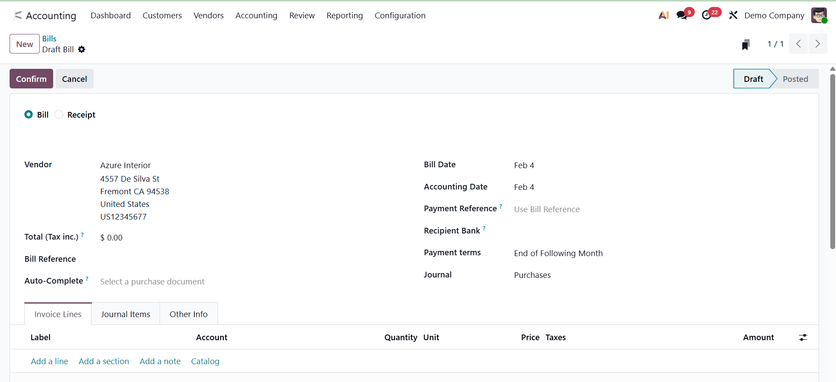Click the Account column header
836x382 pixels.
pyautogui.click(x=212, y=338)
